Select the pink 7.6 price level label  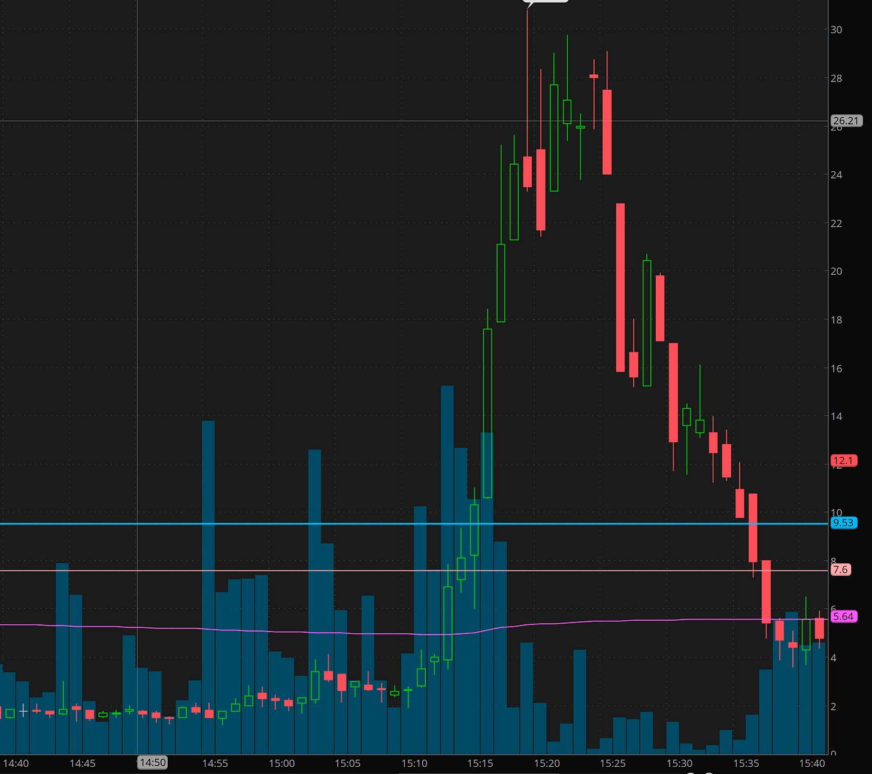click(841, 569)
